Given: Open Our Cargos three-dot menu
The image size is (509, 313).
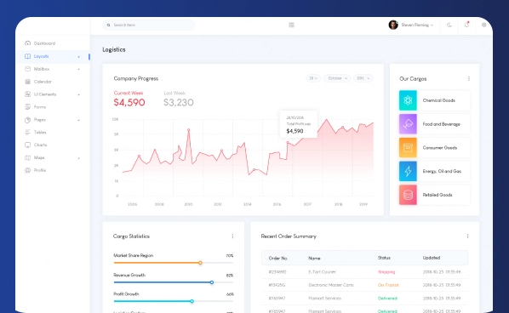Looking at the screenshot, I should pyautogui.click(x=469, y=78).
